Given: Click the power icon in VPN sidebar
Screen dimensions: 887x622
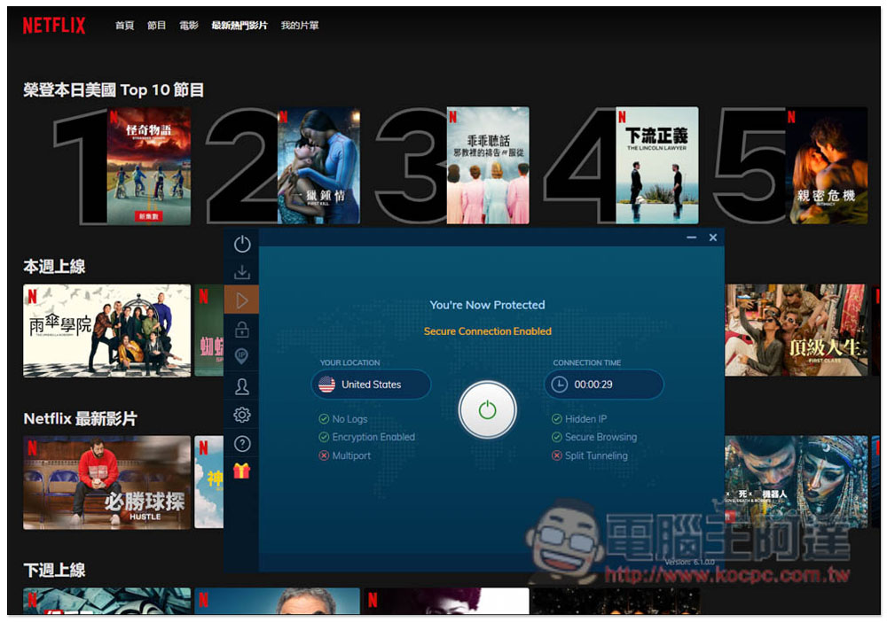Looking at the screenshot, I should 241,245.
